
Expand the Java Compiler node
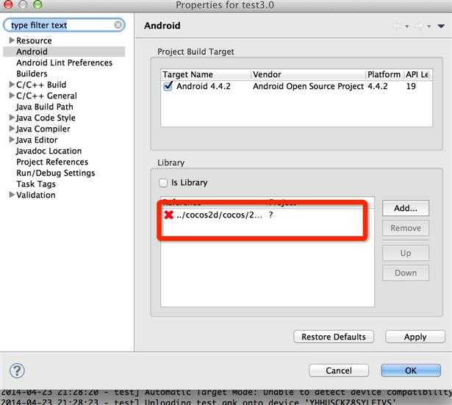click(12, 129)
